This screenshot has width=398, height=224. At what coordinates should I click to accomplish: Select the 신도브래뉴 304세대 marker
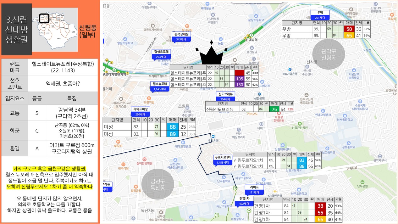[225, 97]
